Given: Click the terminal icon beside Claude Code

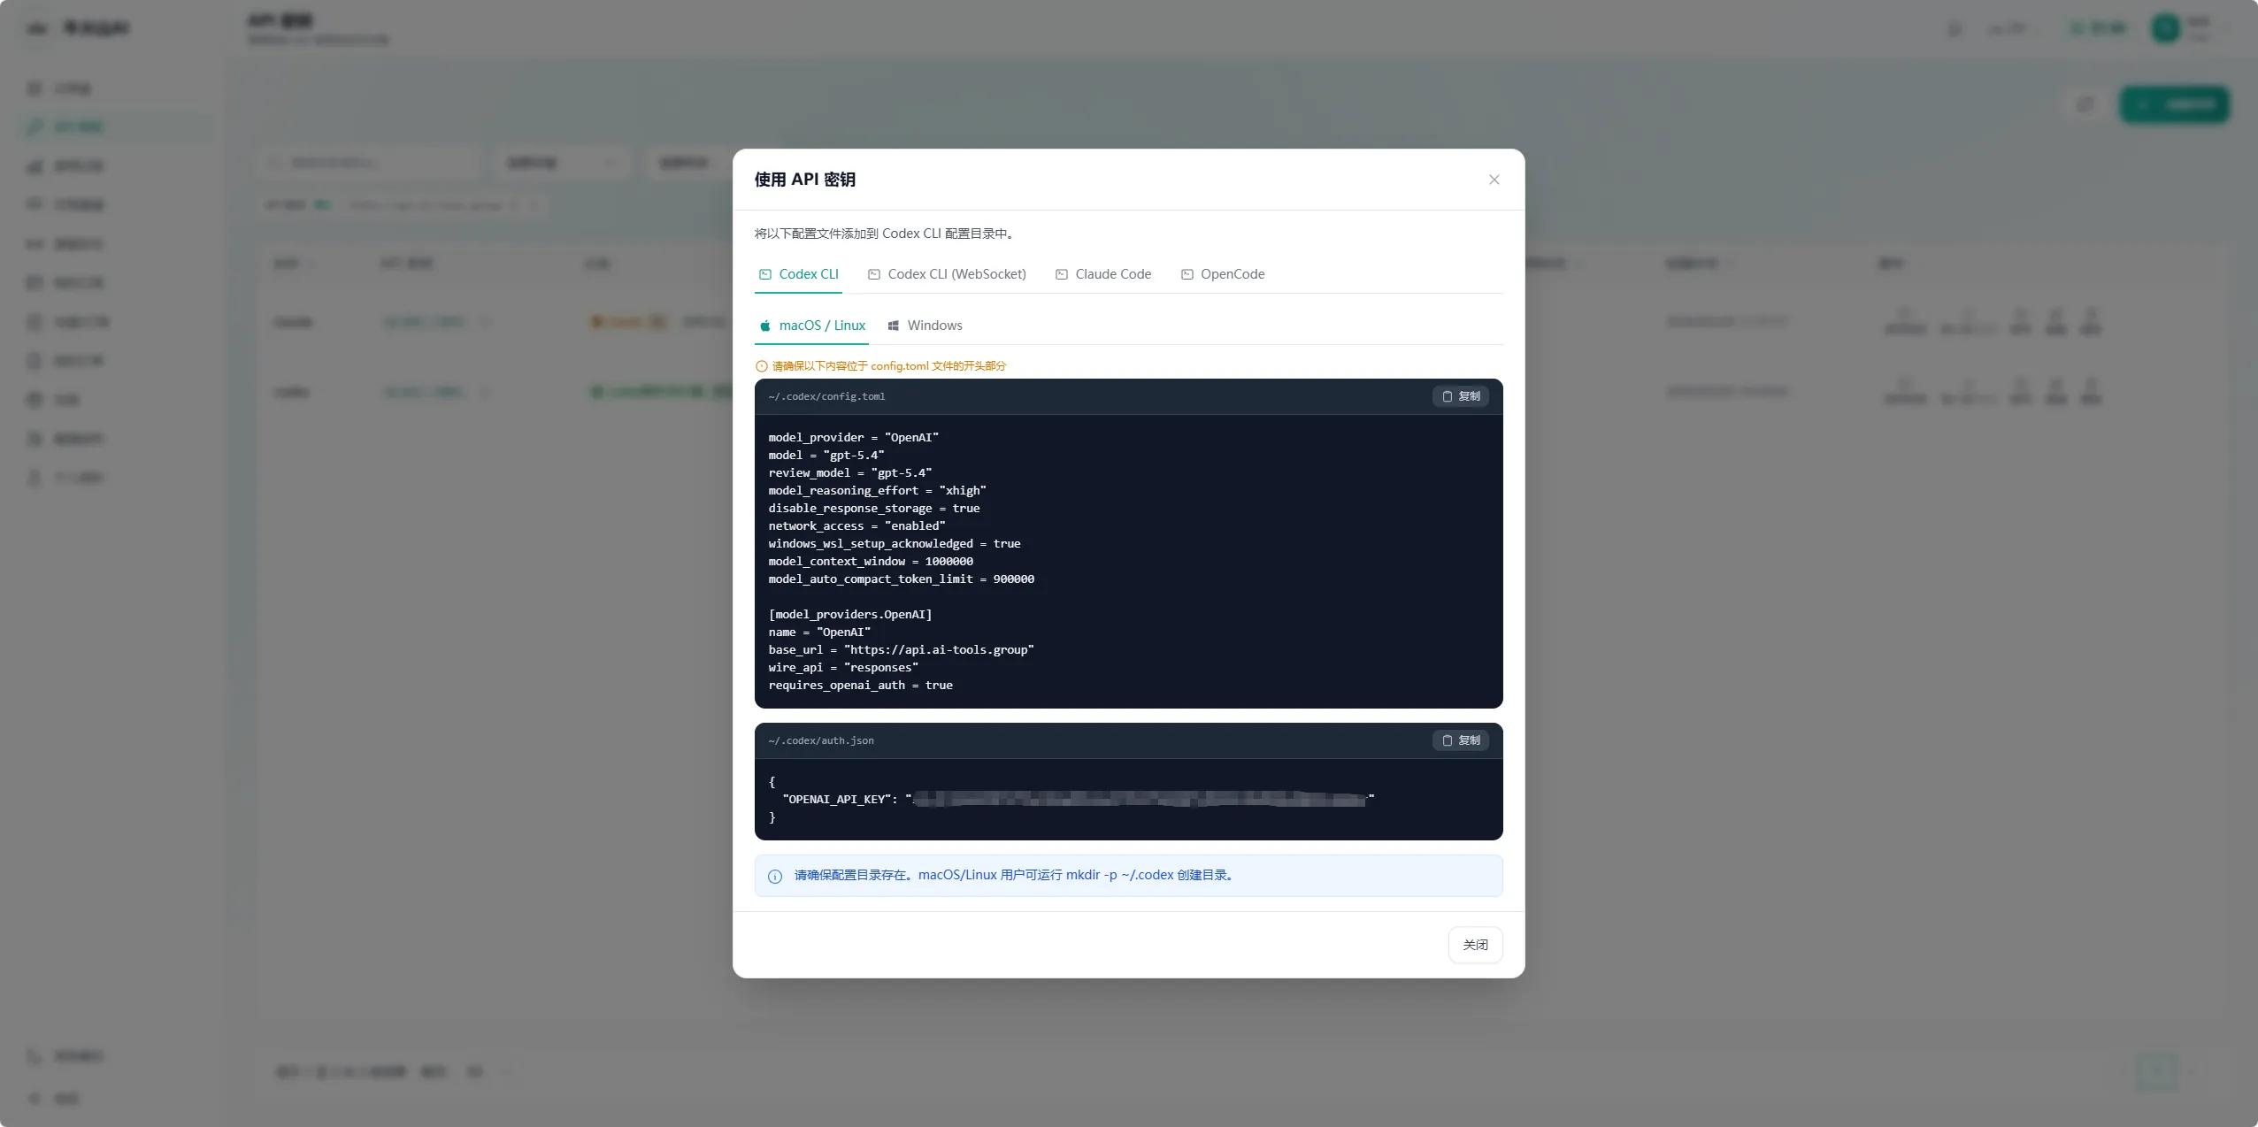Looking at the screenshot, I should point(1062,274).
